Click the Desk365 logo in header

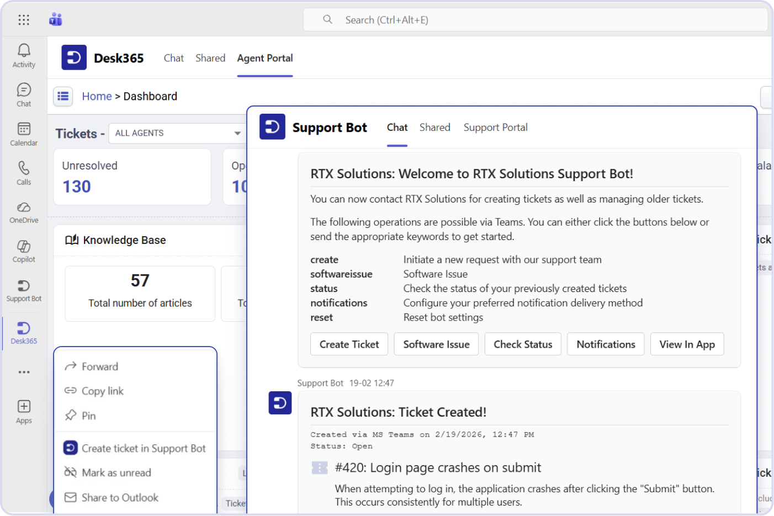point(74,57)
